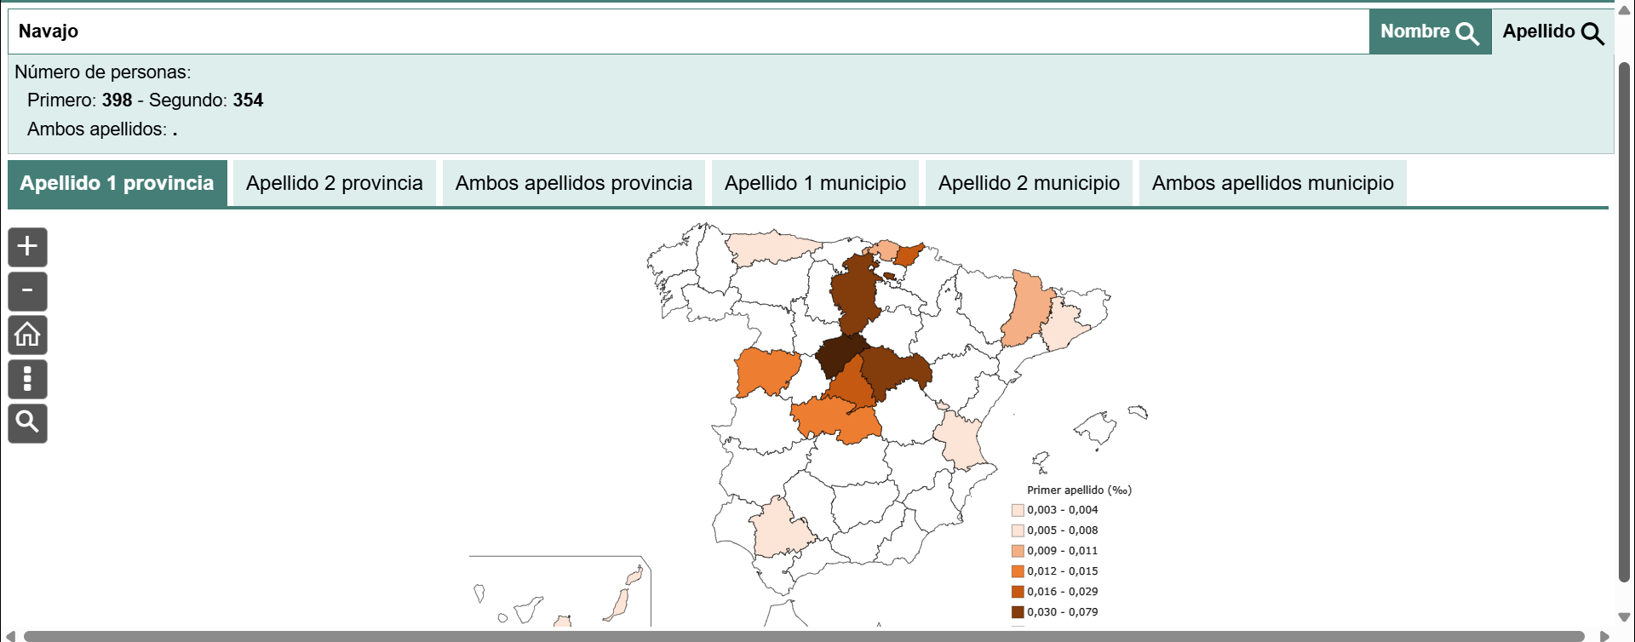Screen dimensions: 1635x642
Task: Click the scroll up arrow
Action: (1624, 11)
